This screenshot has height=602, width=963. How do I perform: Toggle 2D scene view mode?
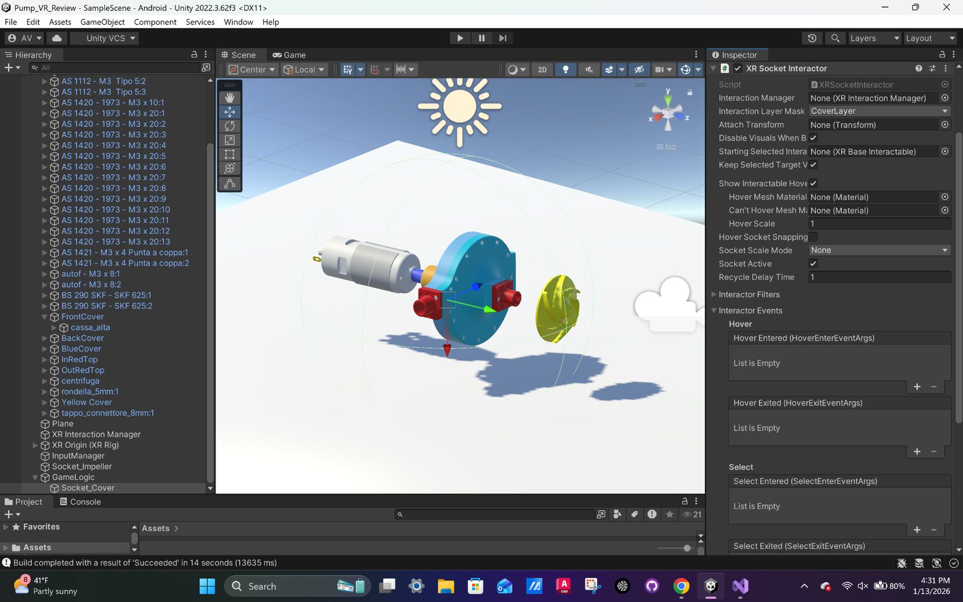click(542, 70)
